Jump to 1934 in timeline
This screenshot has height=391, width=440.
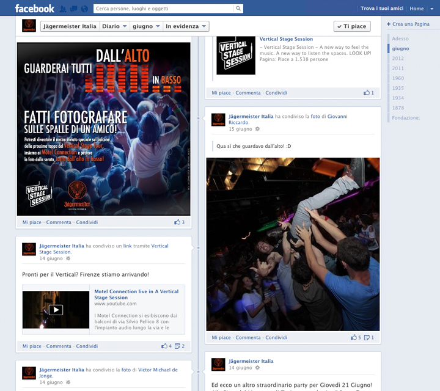coord(398,98)
